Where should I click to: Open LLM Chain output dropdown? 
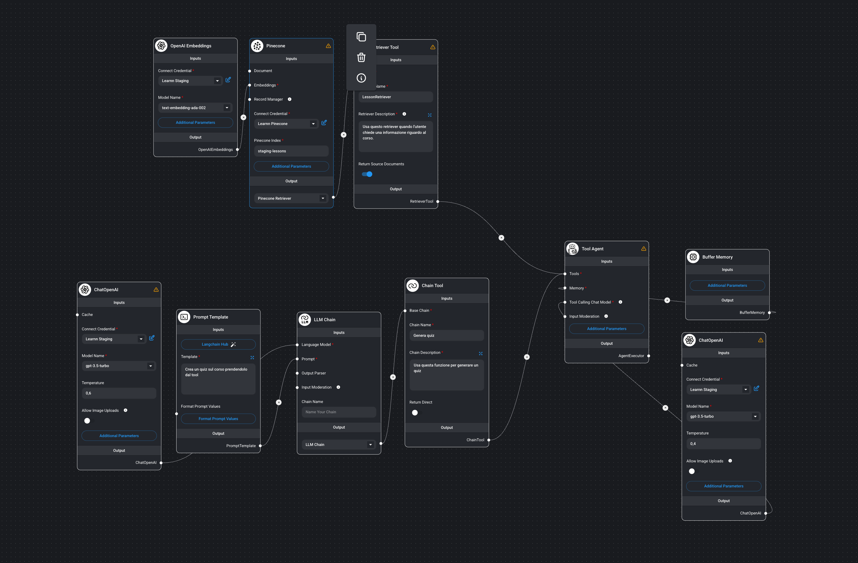[370, 444]
